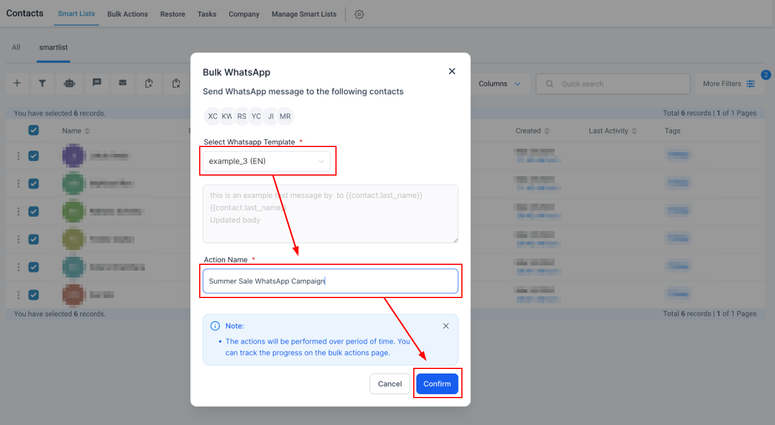Click the envelope Send Email icon
Image resolution: width=775 pixels, height=425 pixels.
122,83
